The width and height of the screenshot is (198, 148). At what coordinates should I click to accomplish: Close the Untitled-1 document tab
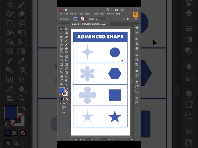click(108, 24)
